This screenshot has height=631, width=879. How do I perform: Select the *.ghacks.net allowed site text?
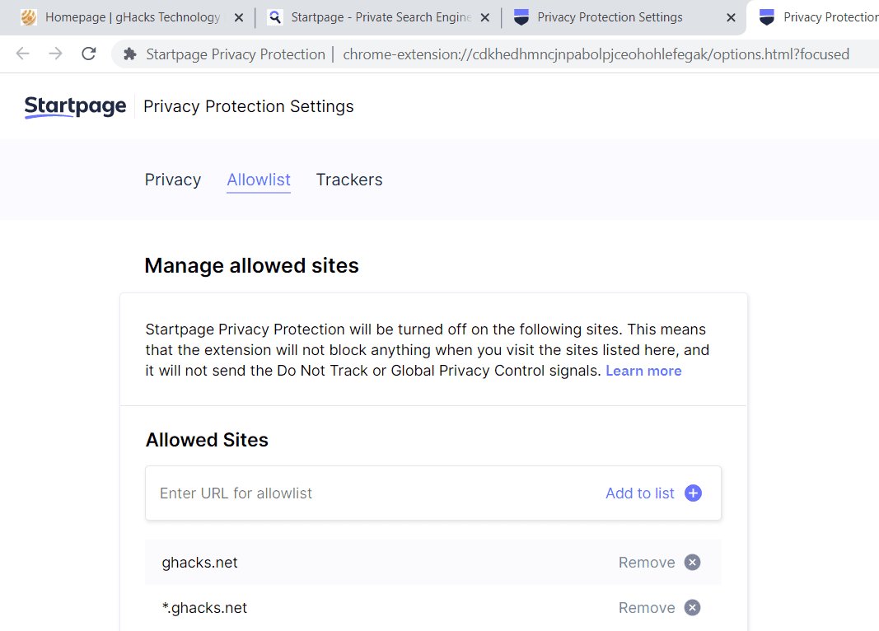(x=204, y=608)
